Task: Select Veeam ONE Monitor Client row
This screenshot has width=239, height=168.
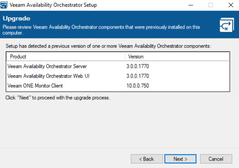Action: point(118,86)
